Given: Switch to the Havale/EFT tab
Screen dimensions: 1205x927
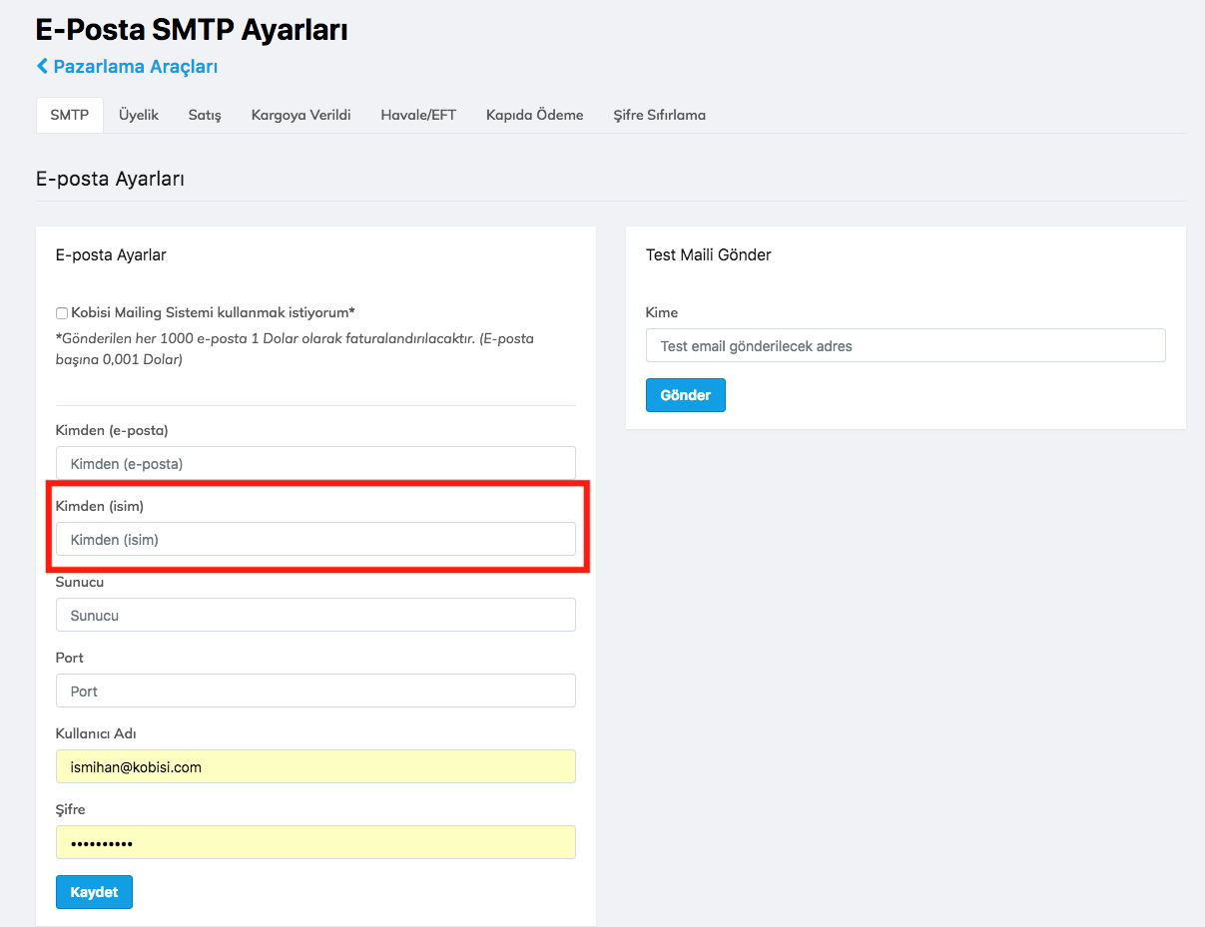Looking at the screenshot, I should click(418, 115).
